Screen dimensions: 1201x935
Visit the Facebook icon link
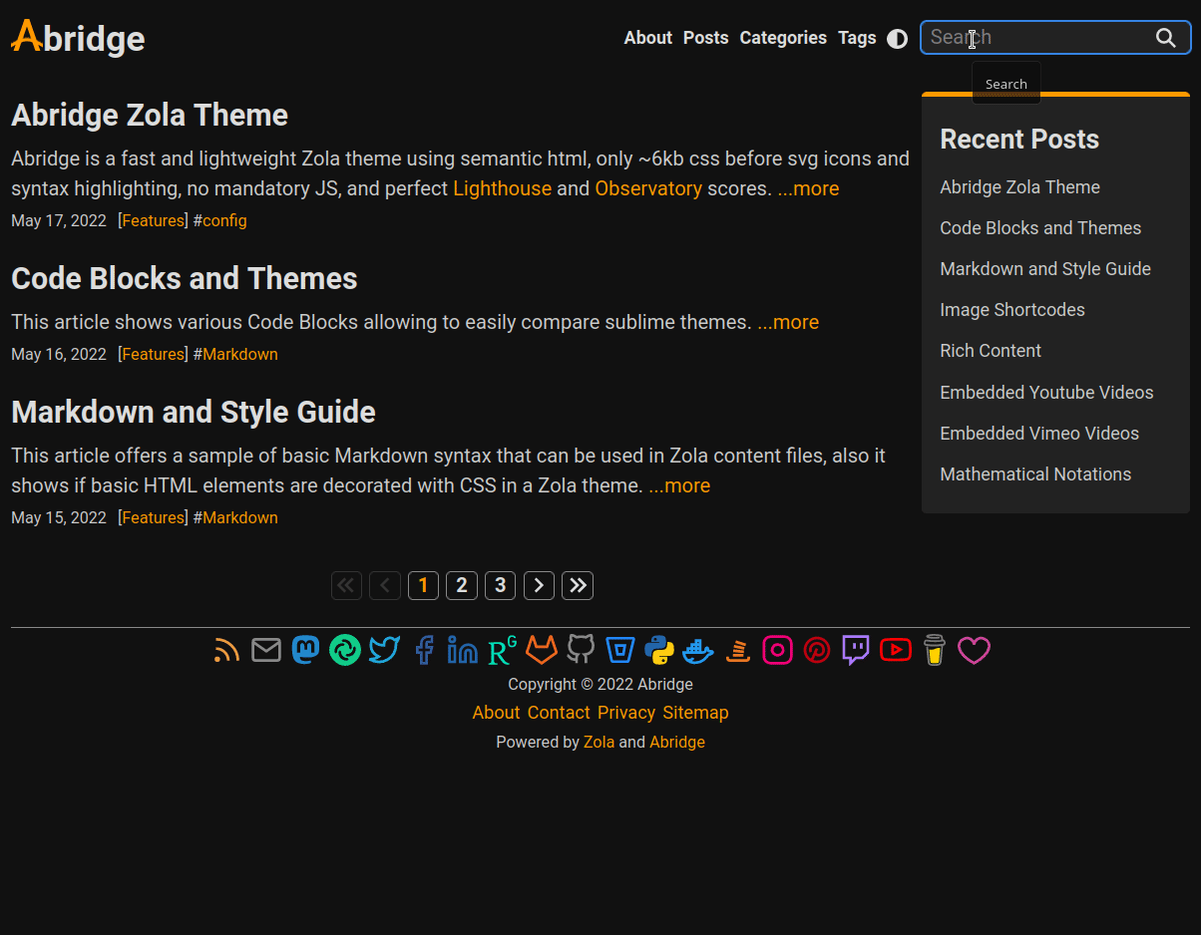coord(424,651)
